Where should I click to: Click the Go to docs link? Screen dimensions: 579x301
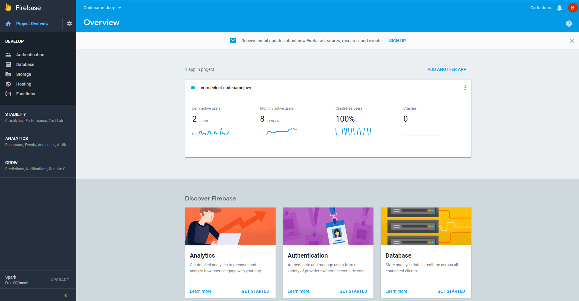tap(540, 8)
